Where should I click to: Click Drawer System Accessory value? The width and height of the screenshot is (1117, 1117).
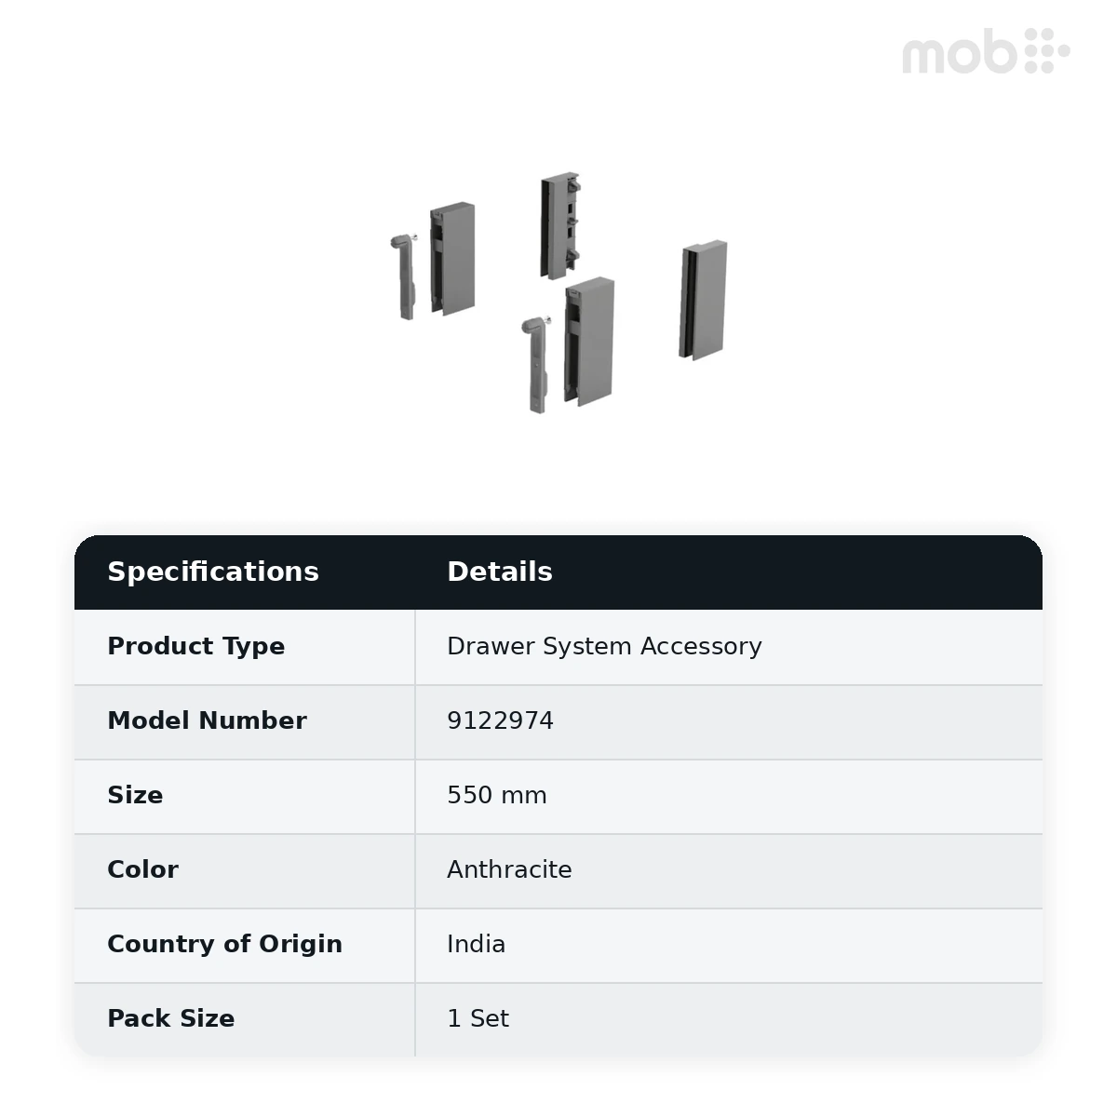(604, 646)
